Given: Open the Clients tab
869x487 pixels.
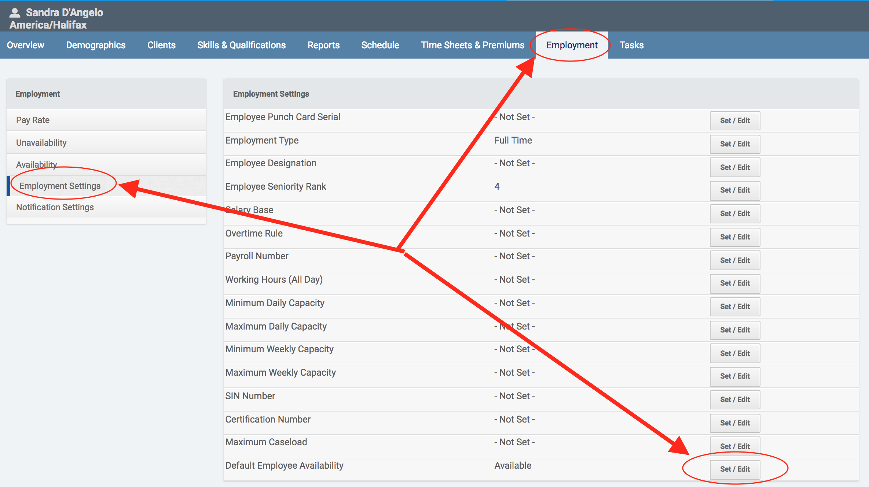Looking at the screenshot, I should pyautogui.click(x=161, y=45).
